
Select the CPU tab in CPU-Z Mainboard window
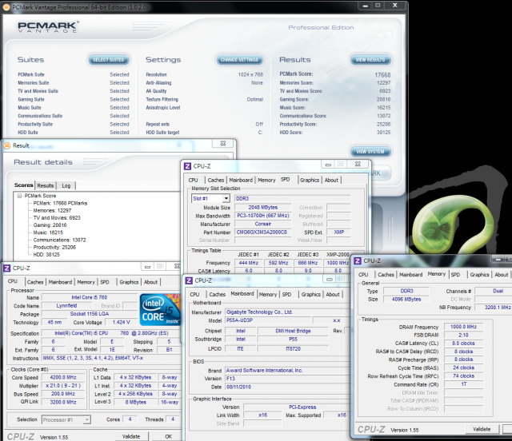tap(194, 295)
